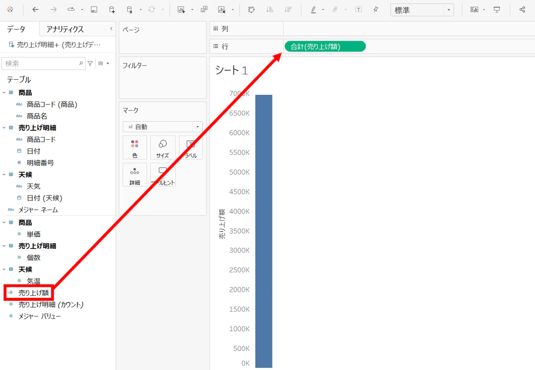
Task: Click the sort descending toolbar icon
Action: tap(288, 10)
